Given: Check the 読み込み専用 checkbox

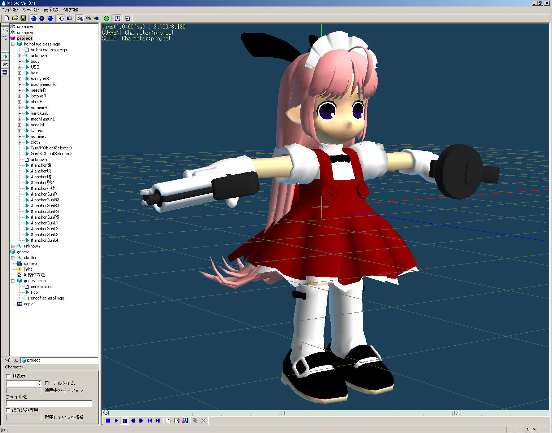Looking at the screenshot, I should (8, 410).
